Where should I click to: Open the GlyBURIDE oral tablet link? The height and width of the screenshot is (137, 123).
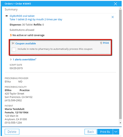tap(22, 16)
